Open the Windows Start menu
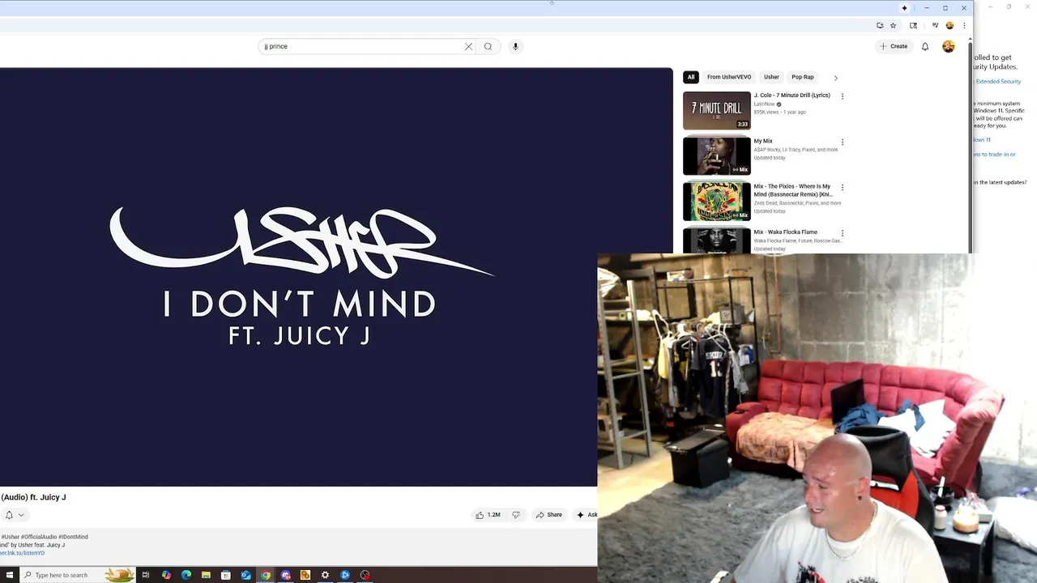1037x583 pixels. click(10, 575)
